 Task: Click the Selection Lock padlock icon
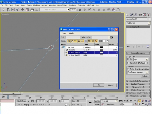[x=28, y=101]
